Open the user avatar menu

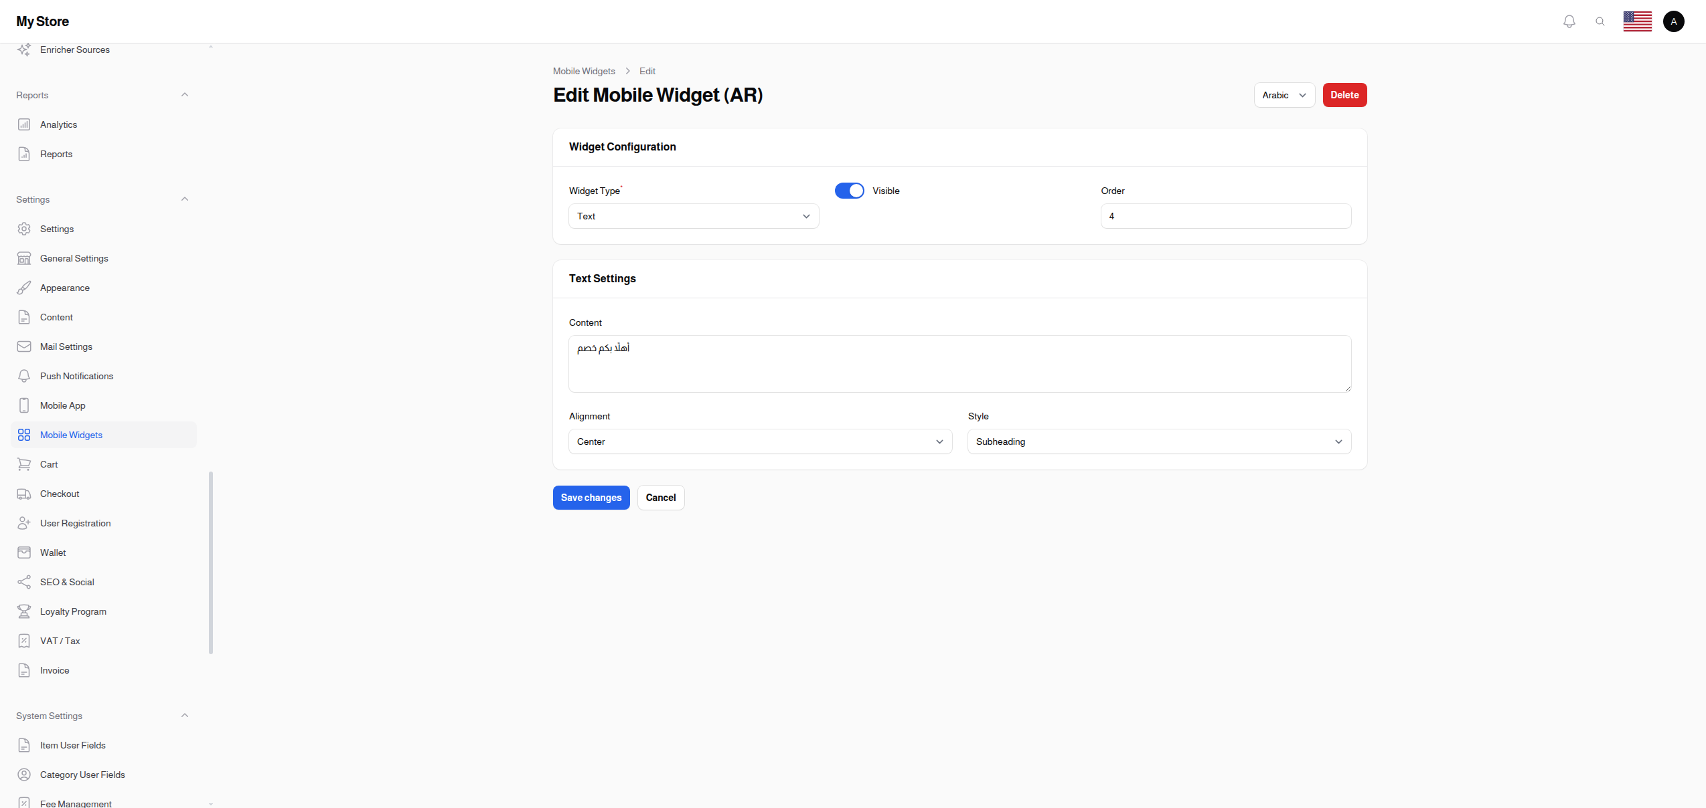pyautogui.click(x=1673, y=21)
